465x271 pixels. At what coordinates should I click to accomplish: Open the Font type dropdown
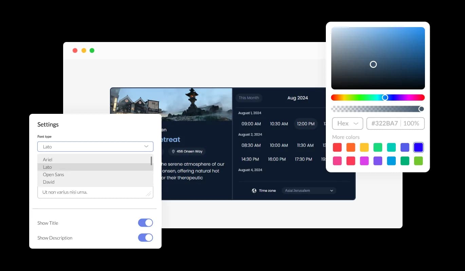pos(95,146)
